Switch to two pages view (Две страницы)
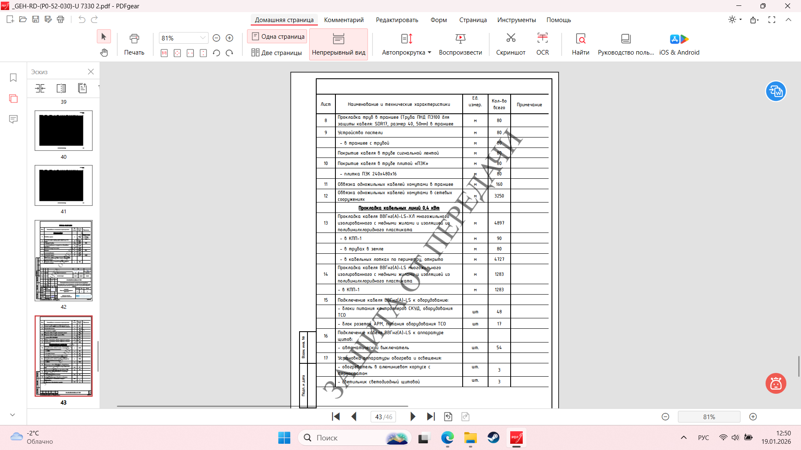 tap(277, 52)
